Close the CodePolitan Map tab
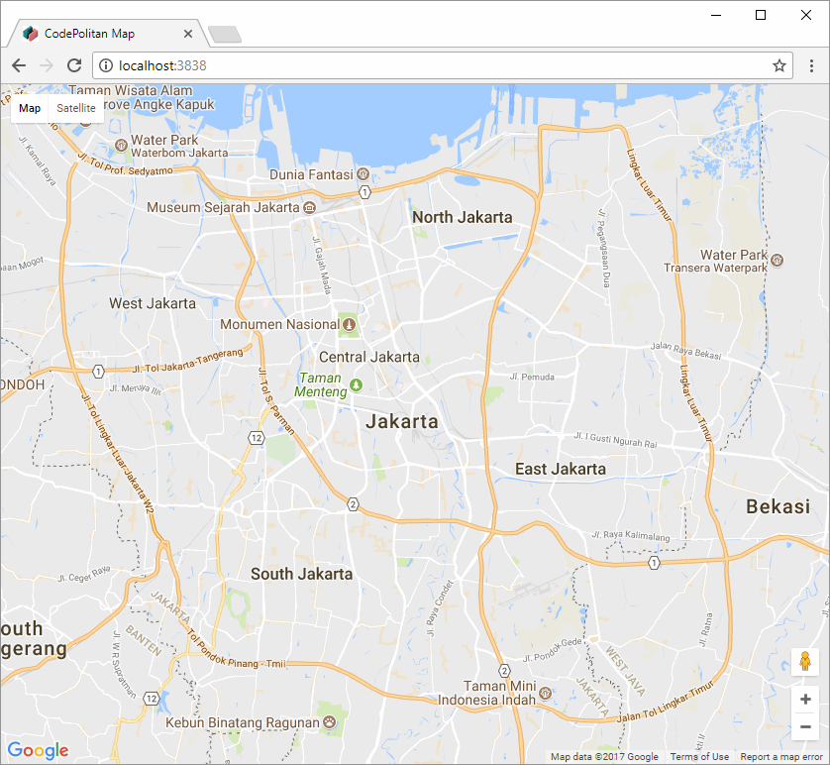 [x=188, y=34]
